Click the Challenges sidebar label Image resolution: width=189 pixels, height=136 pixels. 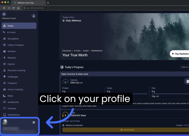coord(13,77)
